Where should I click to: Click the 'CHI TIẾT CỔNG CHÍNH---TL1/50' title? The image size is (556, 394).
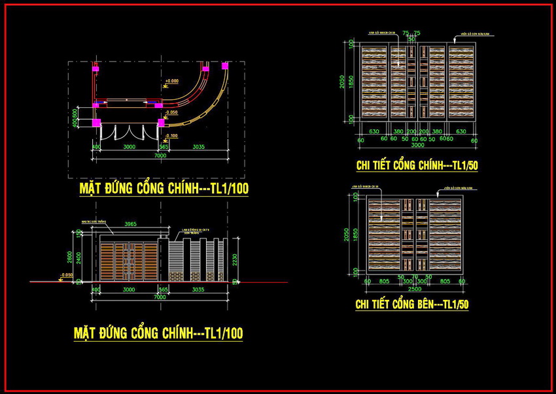point(417,166)
